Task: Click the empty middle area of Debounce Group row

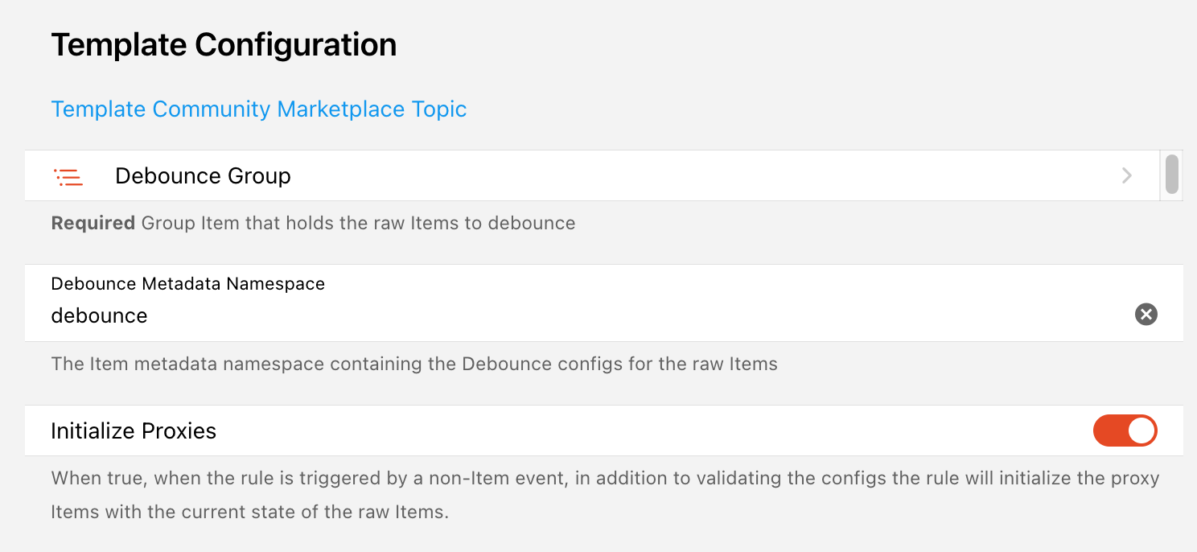Action: pos(684,176)
